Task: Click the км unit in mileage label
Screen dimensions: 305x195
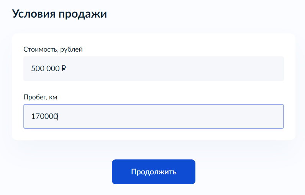Action: 53,97
